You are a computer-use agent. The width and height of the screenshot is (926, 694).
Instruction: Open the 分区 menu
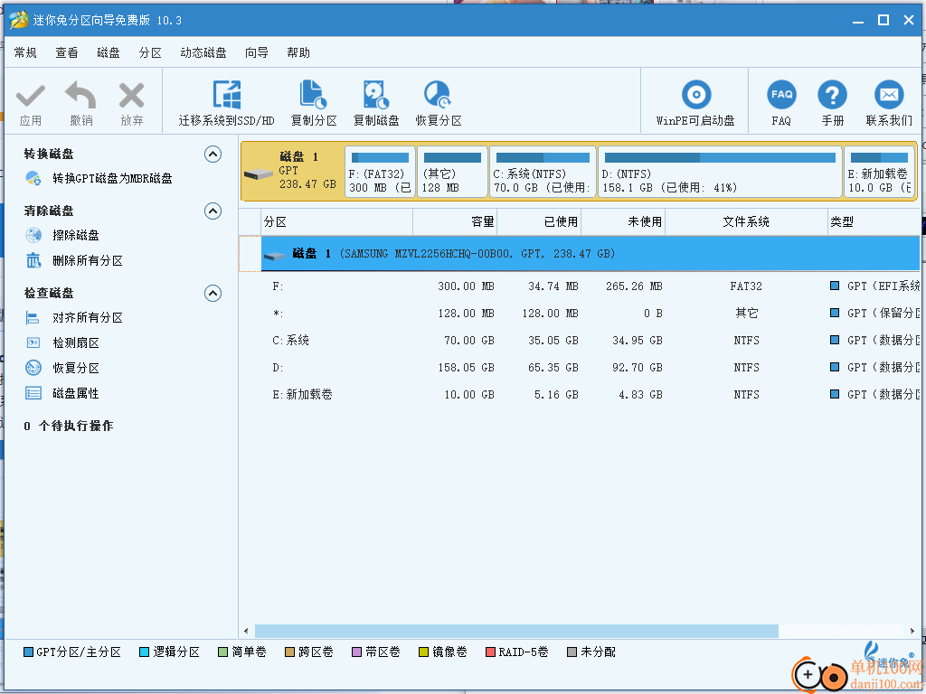click(x=150, y=52)
